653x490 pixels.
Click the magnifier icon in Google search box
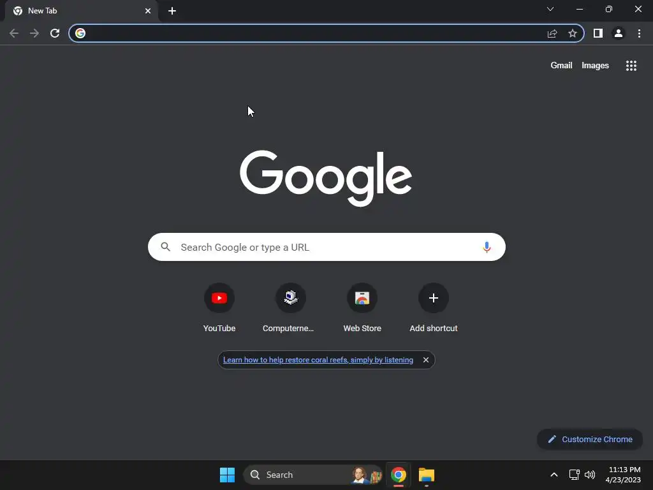pyautogui.click(x=166, y=247)
